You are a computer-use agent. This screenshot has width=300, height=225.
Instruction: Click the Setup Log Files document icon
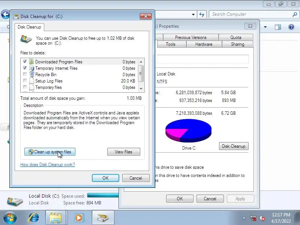click(31, 81)
